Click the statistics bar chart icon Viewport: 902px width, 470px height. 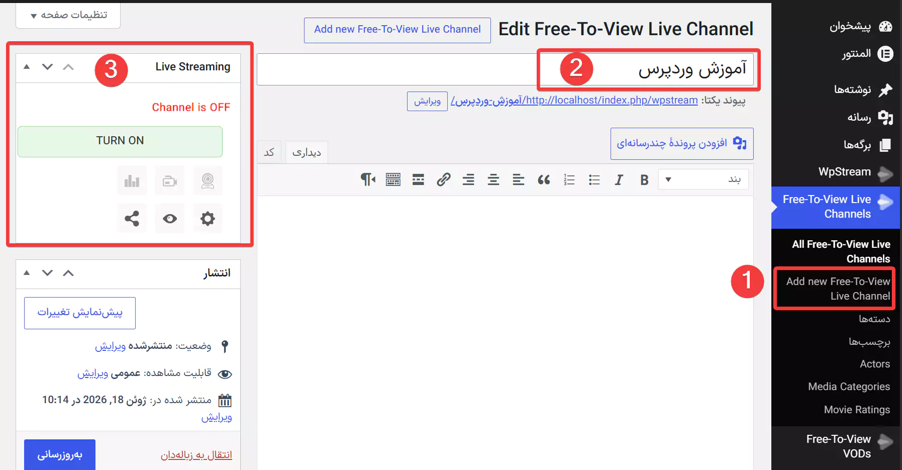click(x=132, y=180)
